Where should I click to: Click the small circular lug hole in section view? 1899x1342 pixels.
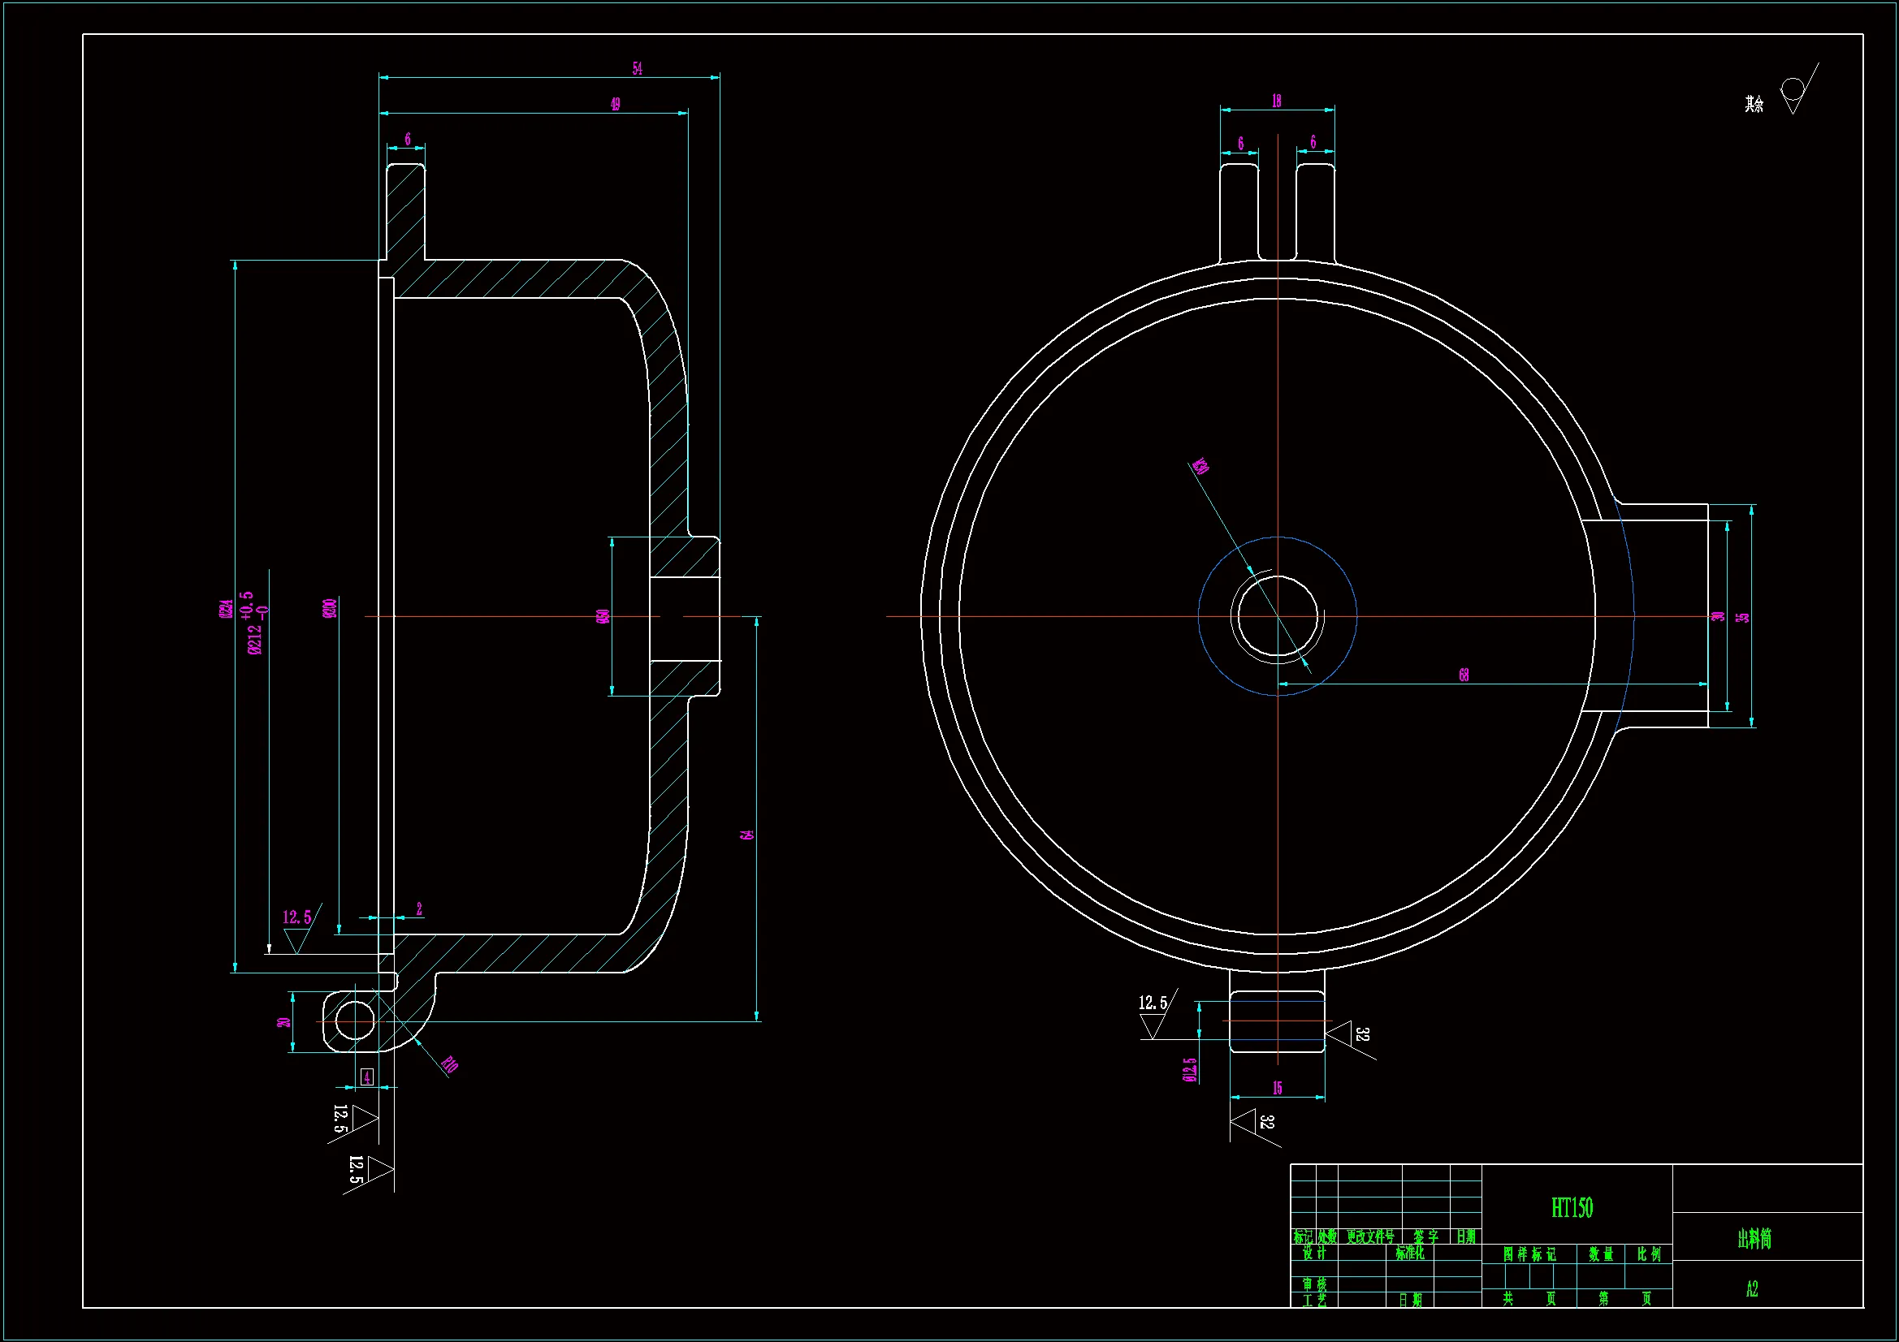coord(355,1021)
